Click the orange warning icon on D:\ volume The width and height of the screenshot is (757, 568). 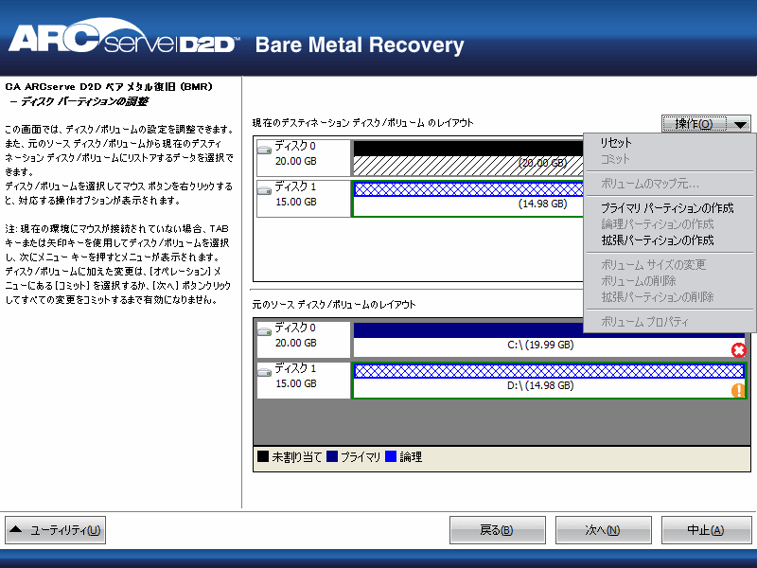(x=738, y=390)
